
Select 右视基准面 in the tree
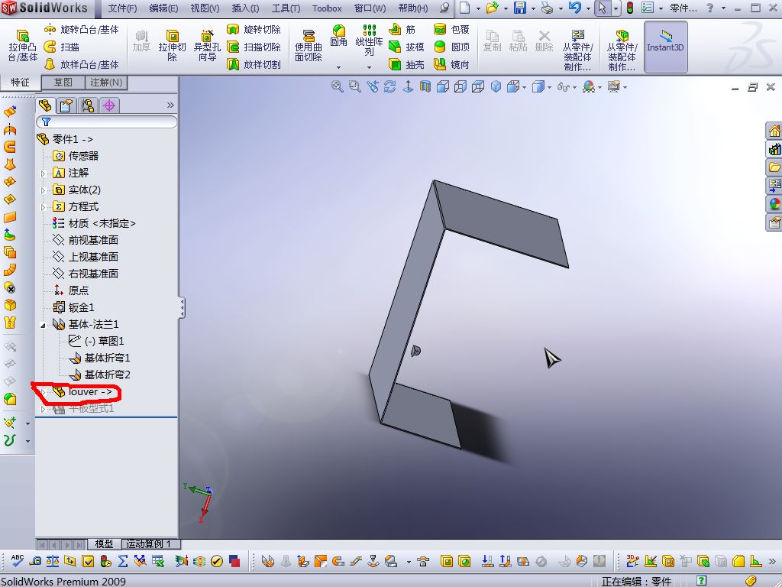(86, 274)
